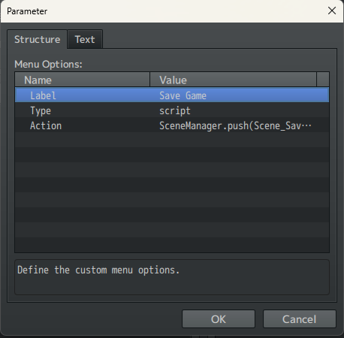Click the Name column header
This screenshot has width=344, height=338.
click(x=83, y=80)
